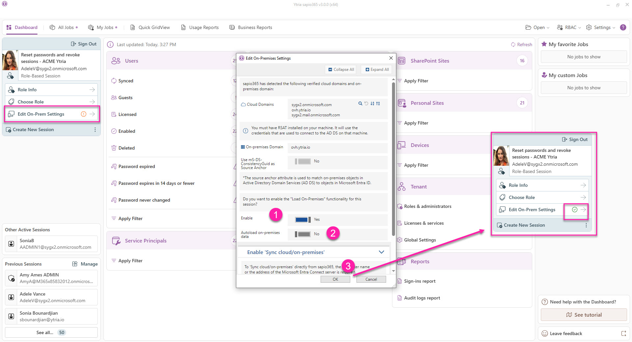Open the Settings dropdown menu
The width and height of the screenshot is (632, 342).
pos(601,27)
